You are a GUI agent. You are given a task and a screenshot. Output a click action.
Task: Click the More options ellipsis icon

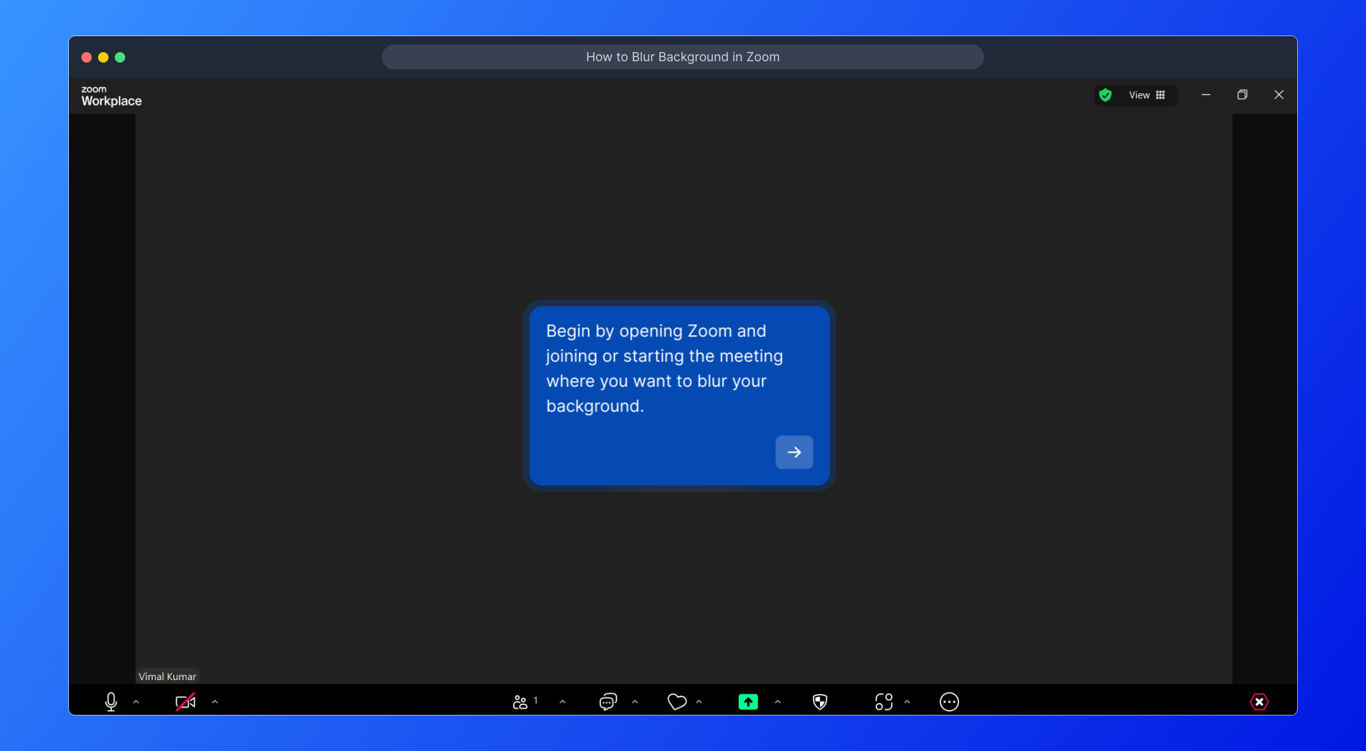coord(949,702)
